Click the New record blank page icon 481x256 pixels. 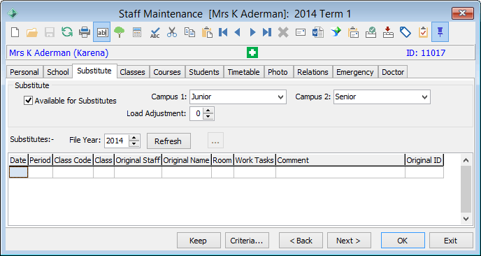[x=15, y=32]
